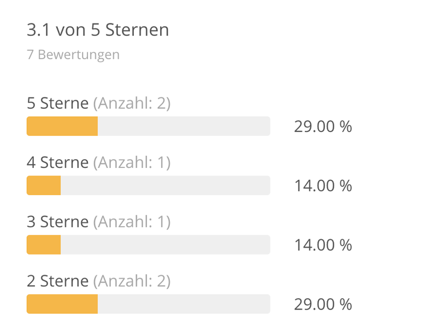This screenshot has height=327, width=437.
Task: Select the '3 Sterne' rating label
Action: point(58,222)
